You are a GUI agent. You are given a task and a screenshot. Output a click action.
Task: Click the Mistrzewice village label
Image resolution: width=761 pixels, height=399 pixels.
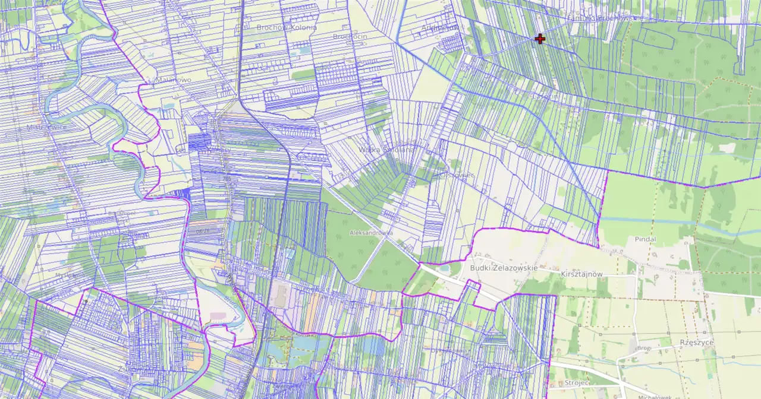tap(46, 127)
